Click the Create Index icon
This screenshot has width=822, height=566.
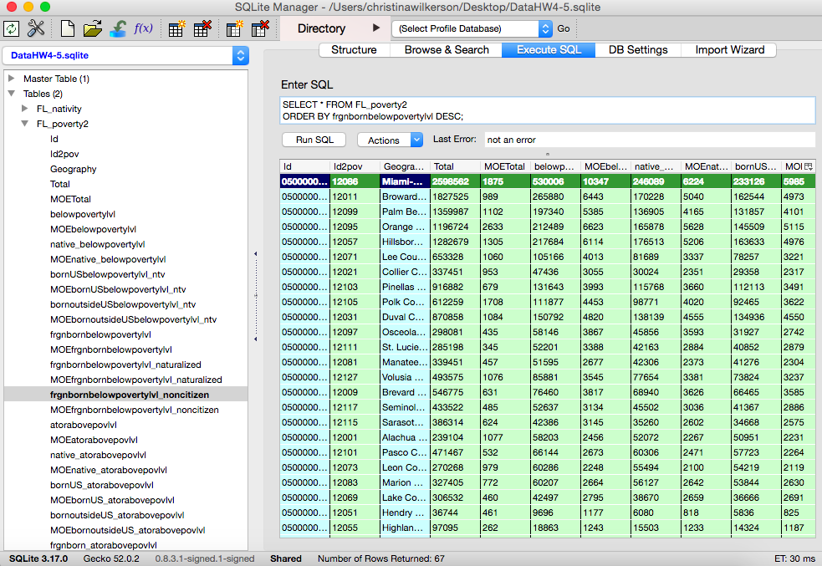click(x=234, y=28)
